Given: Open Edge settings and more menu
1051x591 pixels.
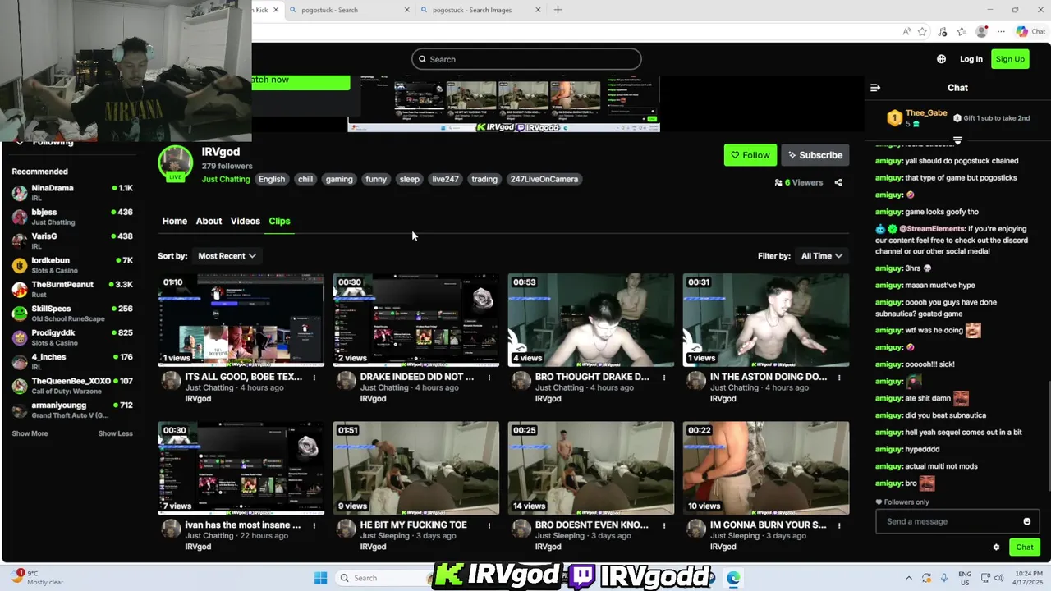Looking at the screenshot, I should (x=1001, y=32).
